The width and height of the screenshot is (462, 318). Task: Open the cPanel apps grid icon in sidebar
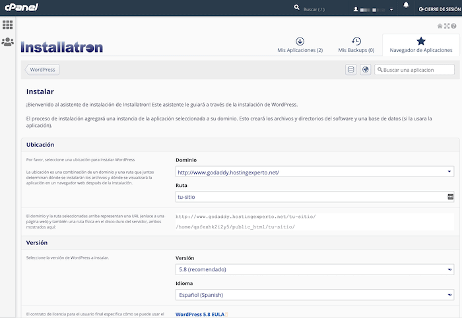click(x=8, y=24)
